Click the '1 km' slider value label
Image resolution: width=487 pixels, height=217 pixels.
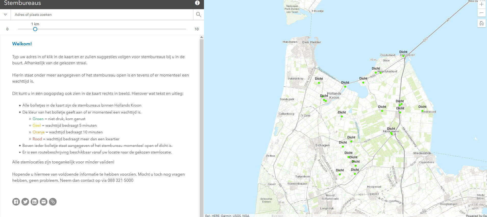pos(35,24)
